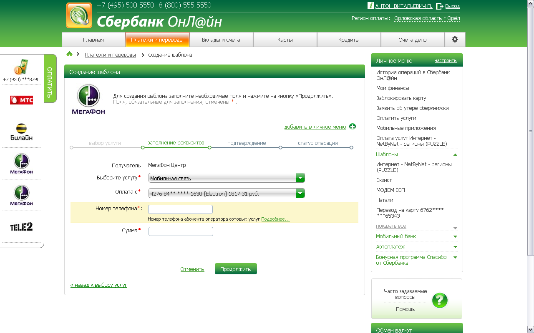Click the exit door icon
The image size is (534, 333).
(x=439, y=6)
